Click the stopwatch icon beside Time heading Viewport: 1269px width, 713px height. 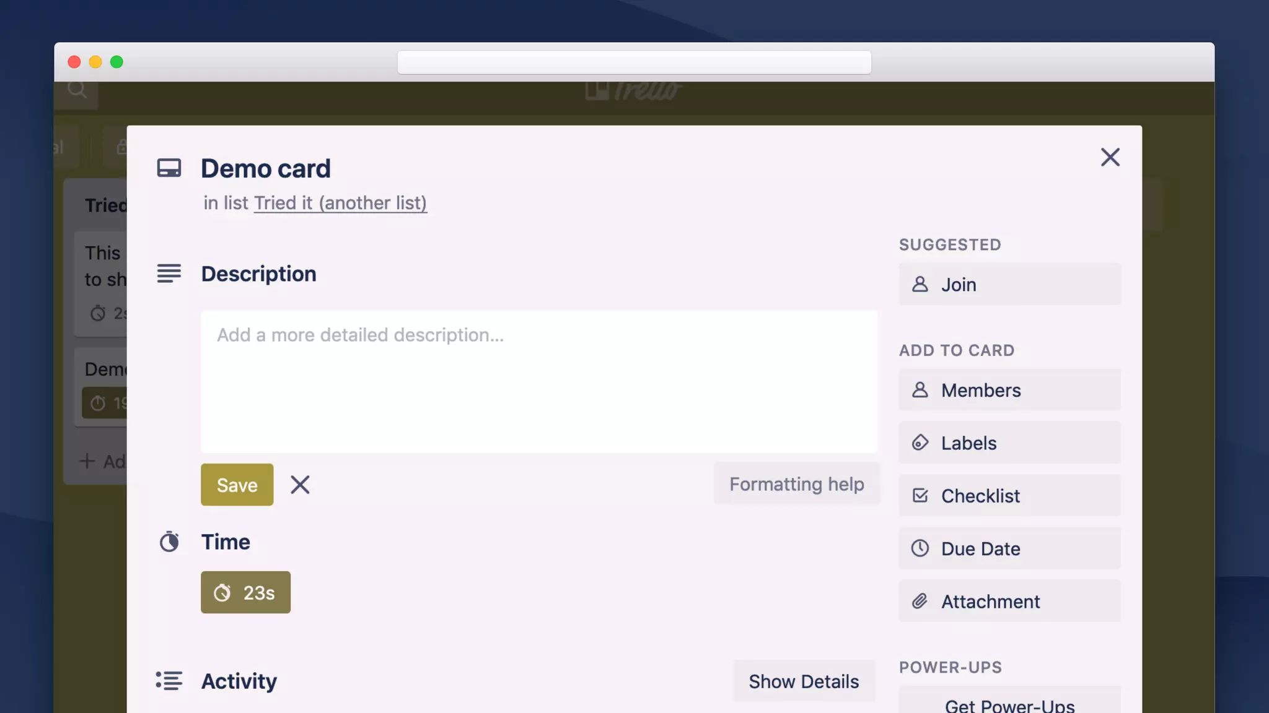(169, 542)
